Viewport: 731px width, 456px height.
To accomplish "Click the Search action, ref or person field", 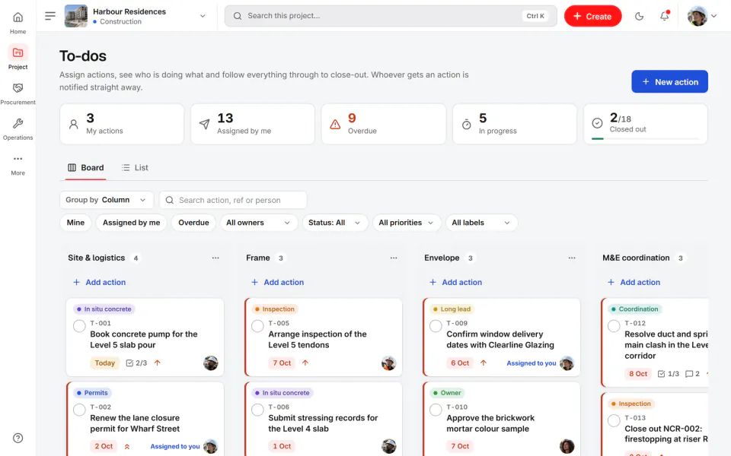I will (x=233, y=200).
